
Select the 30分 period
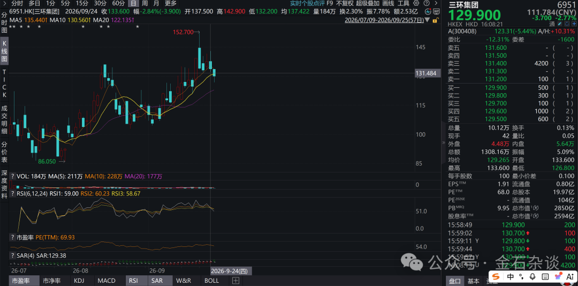coord(100,3)
